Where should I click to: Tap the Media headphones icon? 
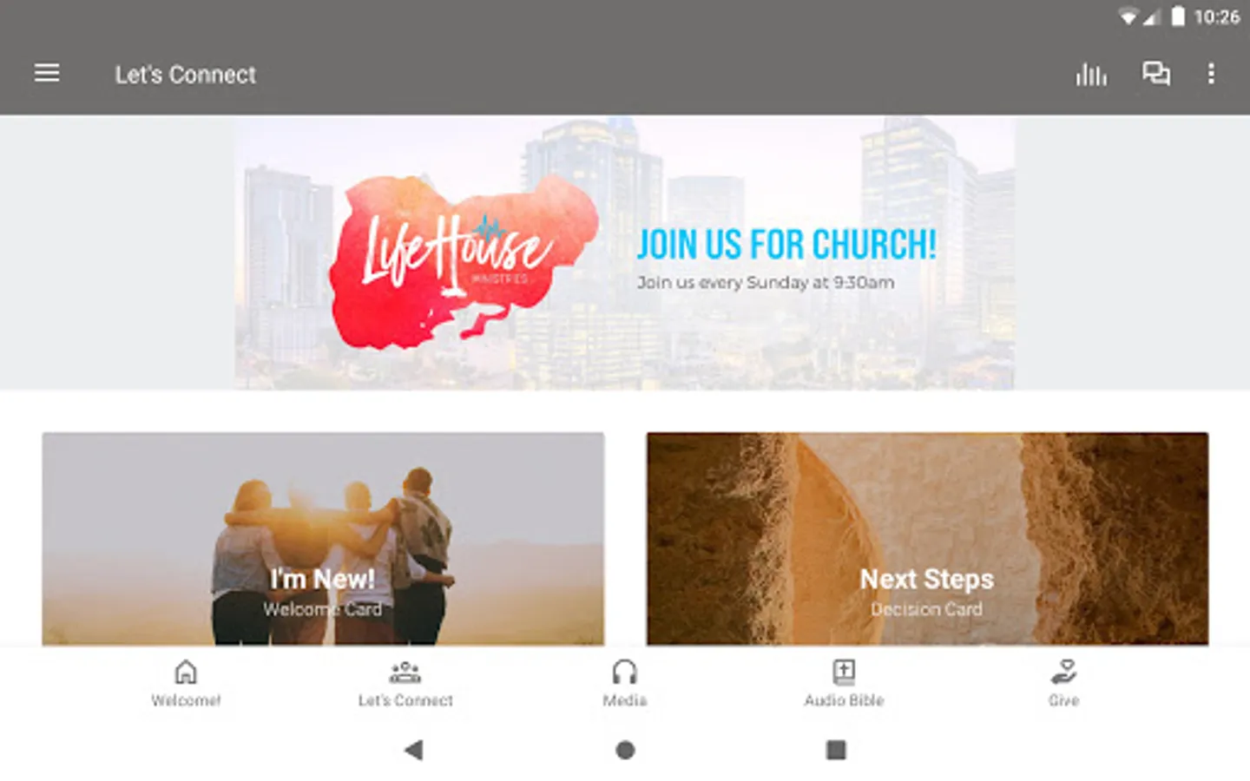point(625,672)
